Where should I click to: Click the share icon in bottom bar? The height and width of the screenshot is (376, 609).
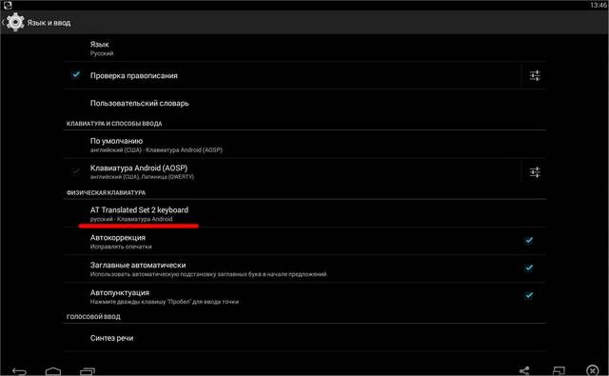[524, 371]
